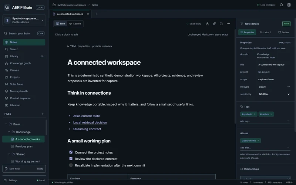Open the Library sidebar item

tap(24, 56)
